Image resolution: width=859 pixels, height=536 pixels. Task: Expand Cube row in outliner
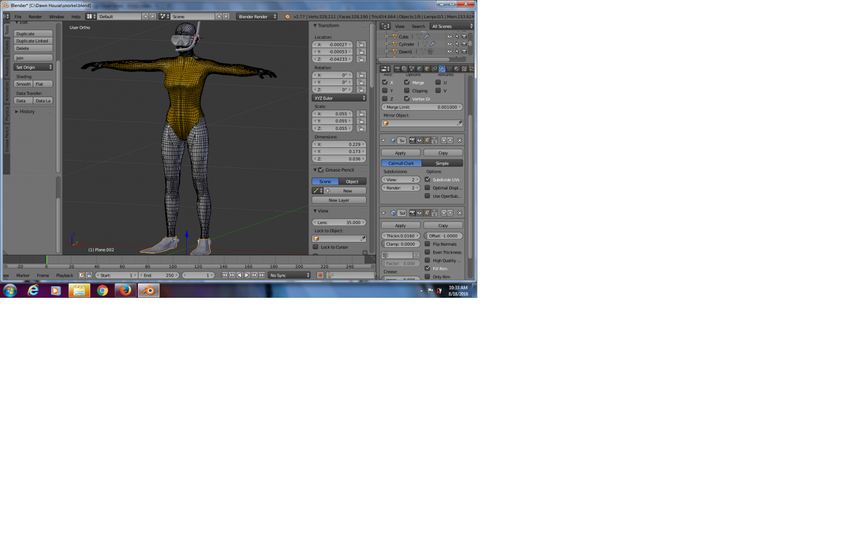click(x=387, y=36)
